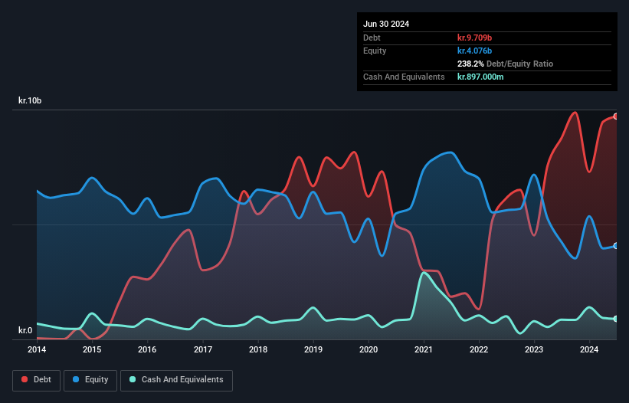Click the 2016 x-axis label
Image resolution: width=629 pixels, height=403 pixels.
coord(147,349)
